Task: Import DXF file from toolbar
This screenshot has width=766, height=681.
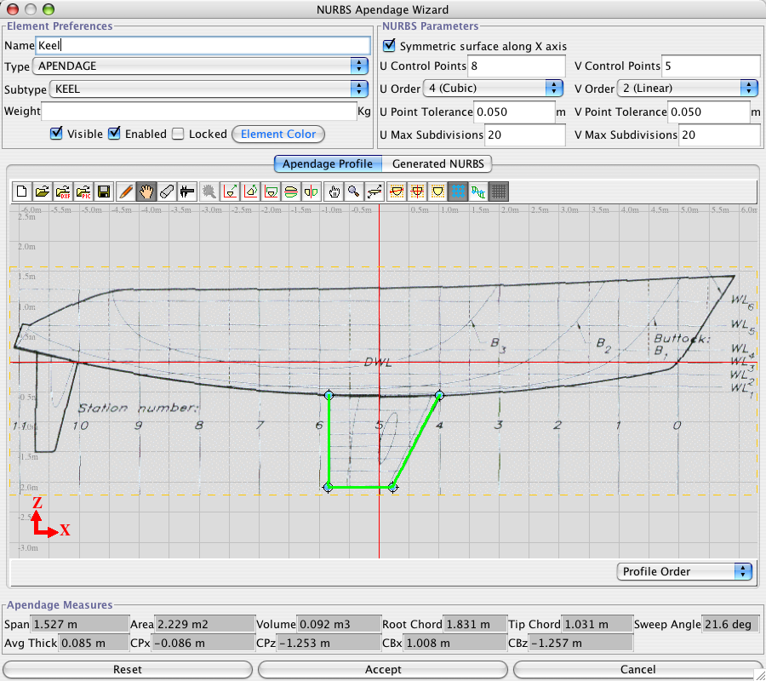Action: (x=63, y=192)
